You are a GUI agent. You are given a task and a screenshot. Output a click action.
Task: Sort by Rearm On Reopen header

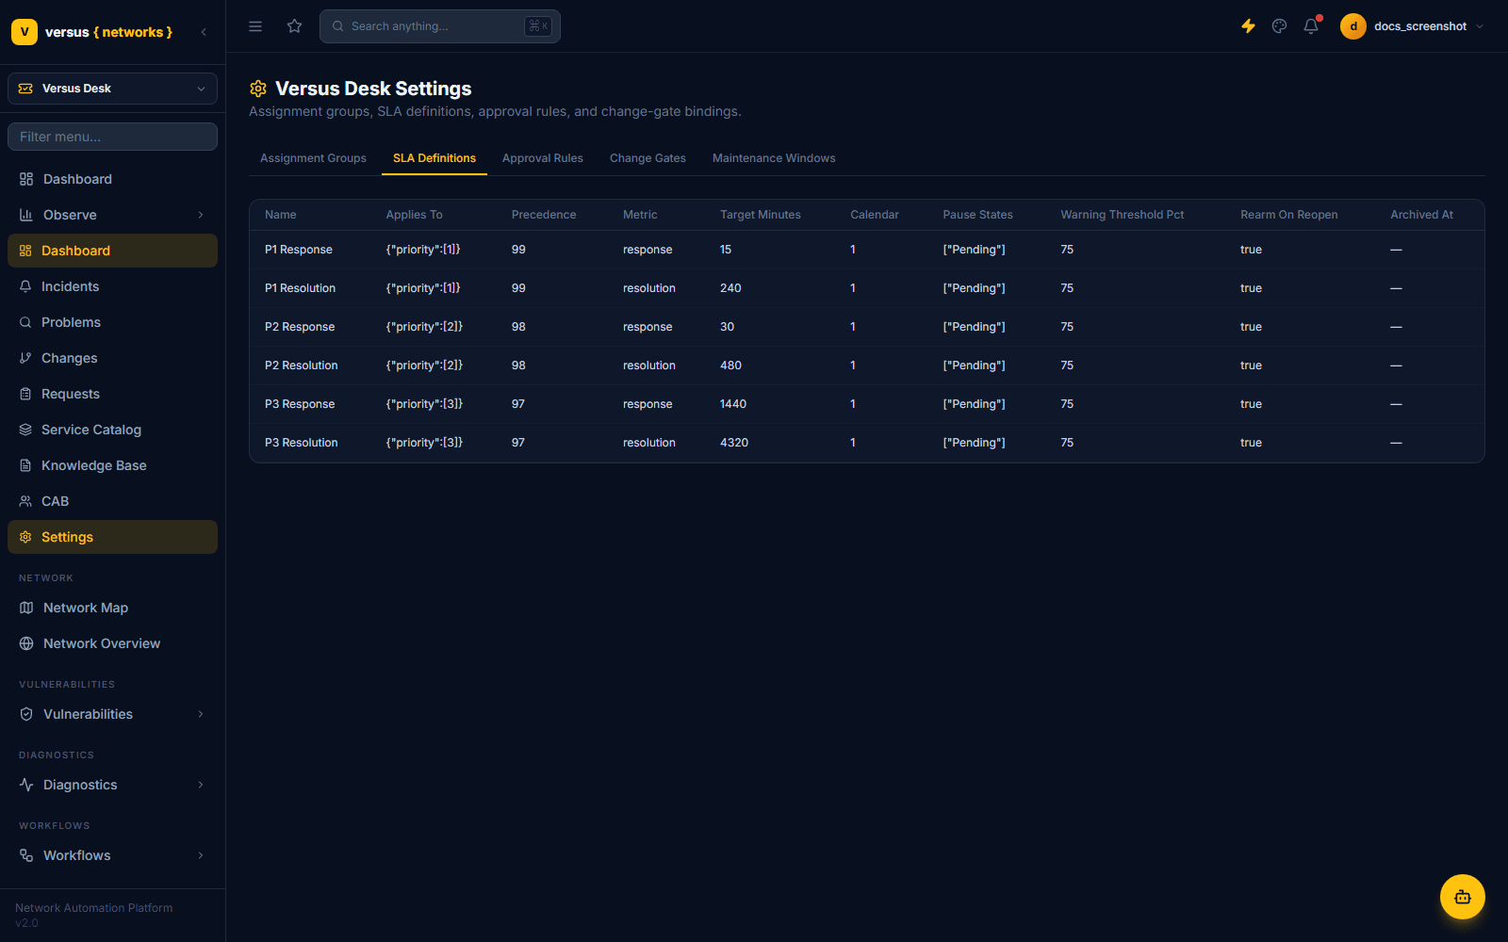pos(1289,215)
